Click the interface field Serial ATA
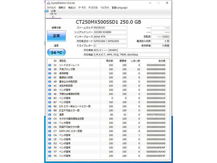 coord(110,37)
